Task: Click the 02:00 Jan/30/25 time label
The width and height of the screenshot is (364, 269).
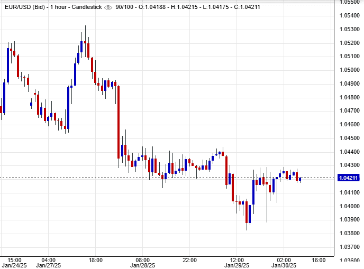Action: 284,263
